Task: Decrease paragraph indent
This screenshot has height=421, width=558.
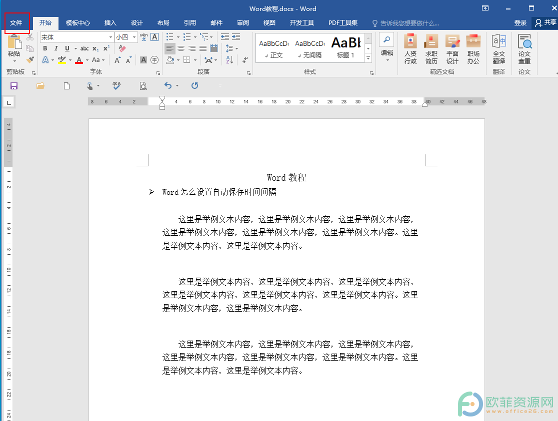Action: click(x=225, y=37)
